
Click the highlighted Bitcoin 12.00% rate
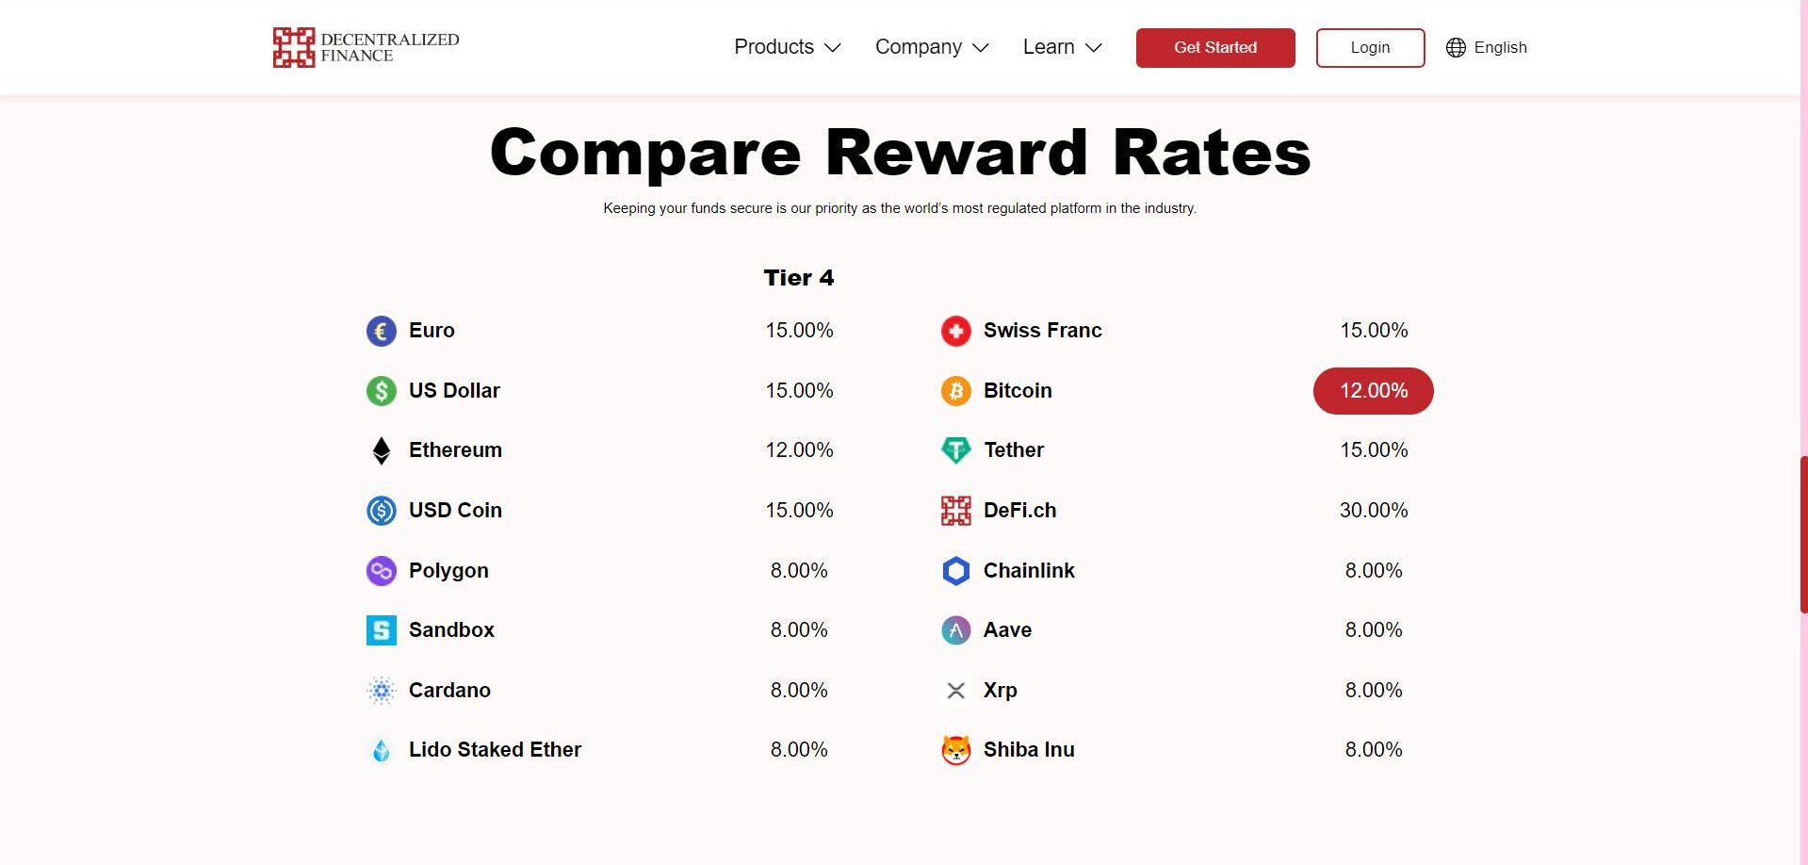[1373, 391]
